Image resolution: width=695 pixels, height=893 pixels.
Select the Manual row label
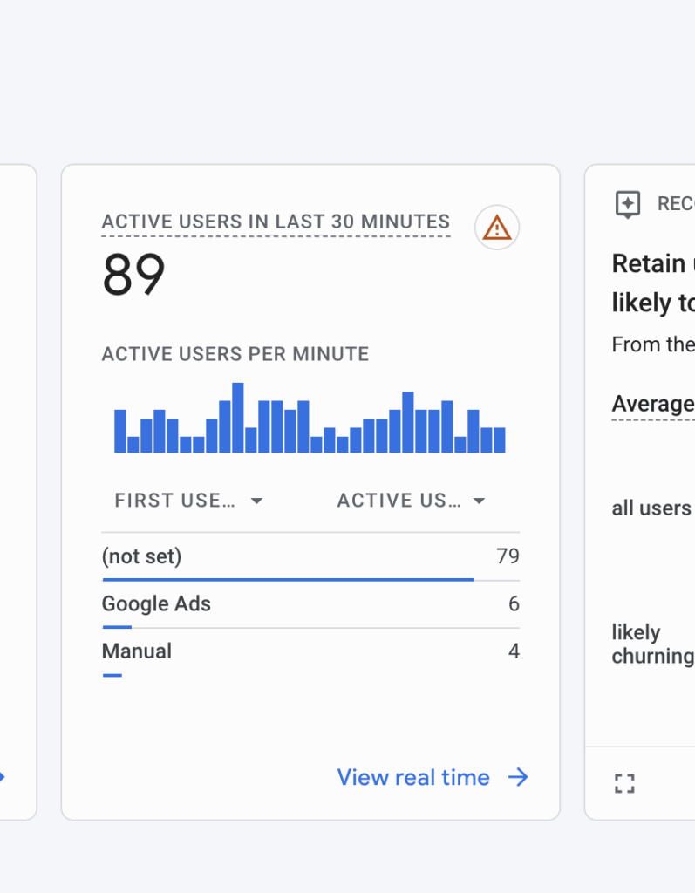[x=137, y=651]
